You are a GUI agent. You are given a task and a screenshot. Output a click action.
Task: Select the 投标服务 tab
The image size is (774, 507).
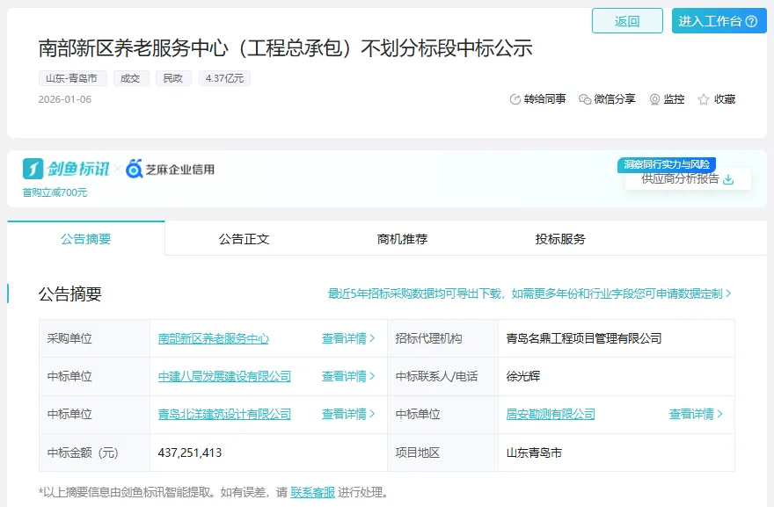(560, 239)
